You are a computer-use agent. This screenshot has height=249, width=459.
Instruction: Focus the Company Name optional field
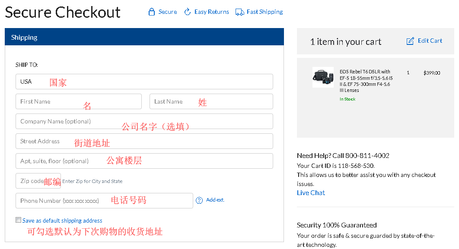[144, 121]
